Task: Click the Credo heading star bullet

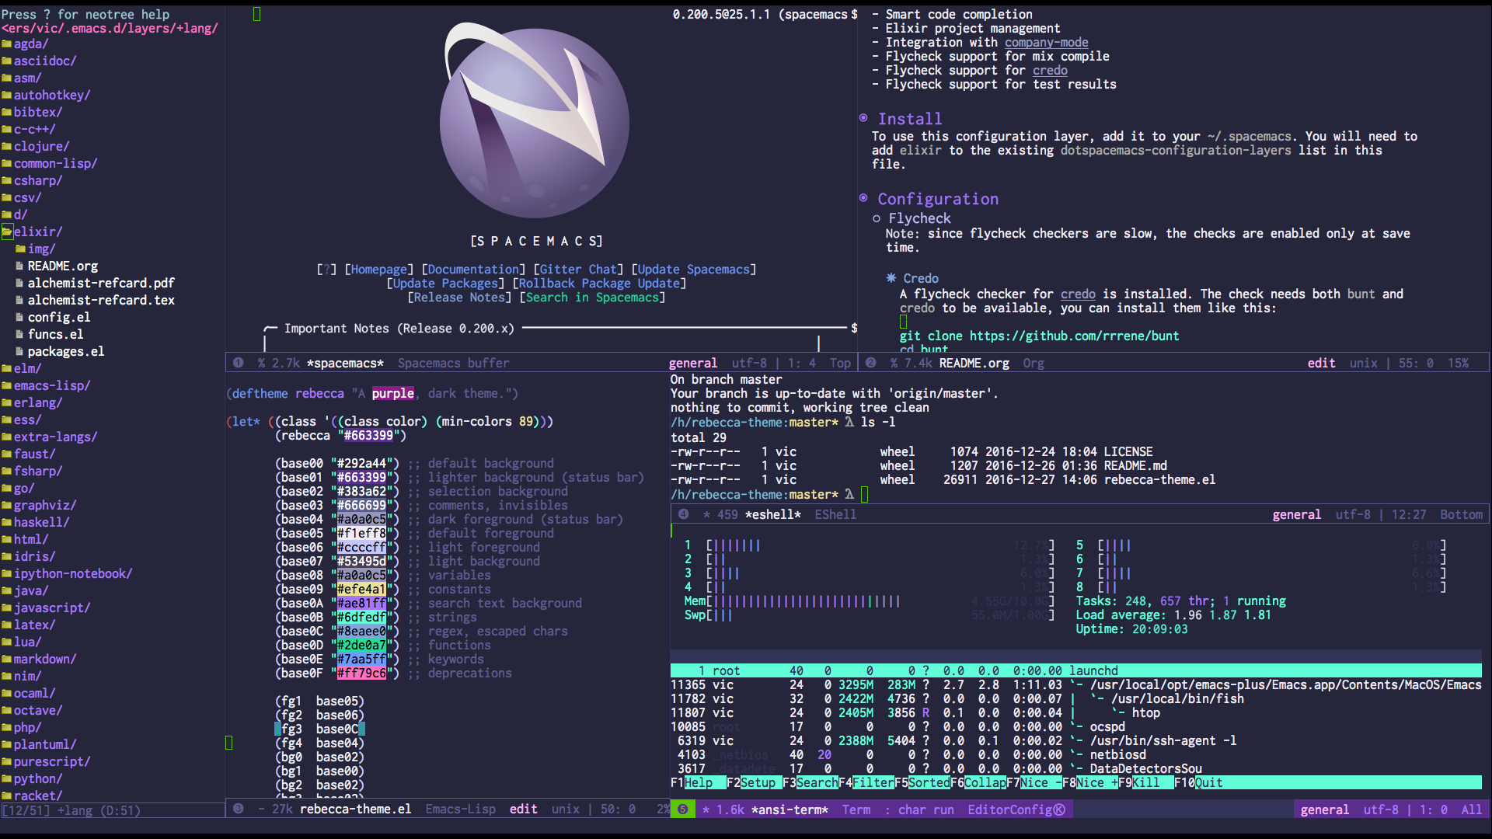Action: (x=891, y=277)
